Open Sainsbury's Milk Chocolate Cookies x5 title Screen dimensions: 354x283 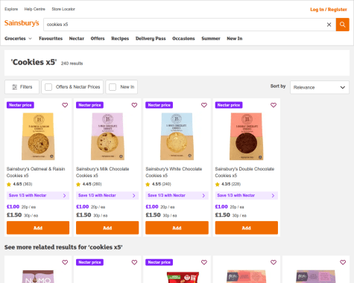pyautogui.click(x=103, y=172)
